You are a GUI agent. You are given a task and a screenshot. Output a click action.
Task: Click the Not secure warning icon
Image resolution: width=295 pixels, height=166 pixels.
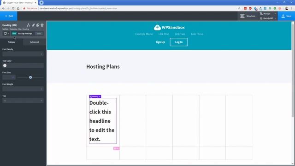(x=24, y=8)
